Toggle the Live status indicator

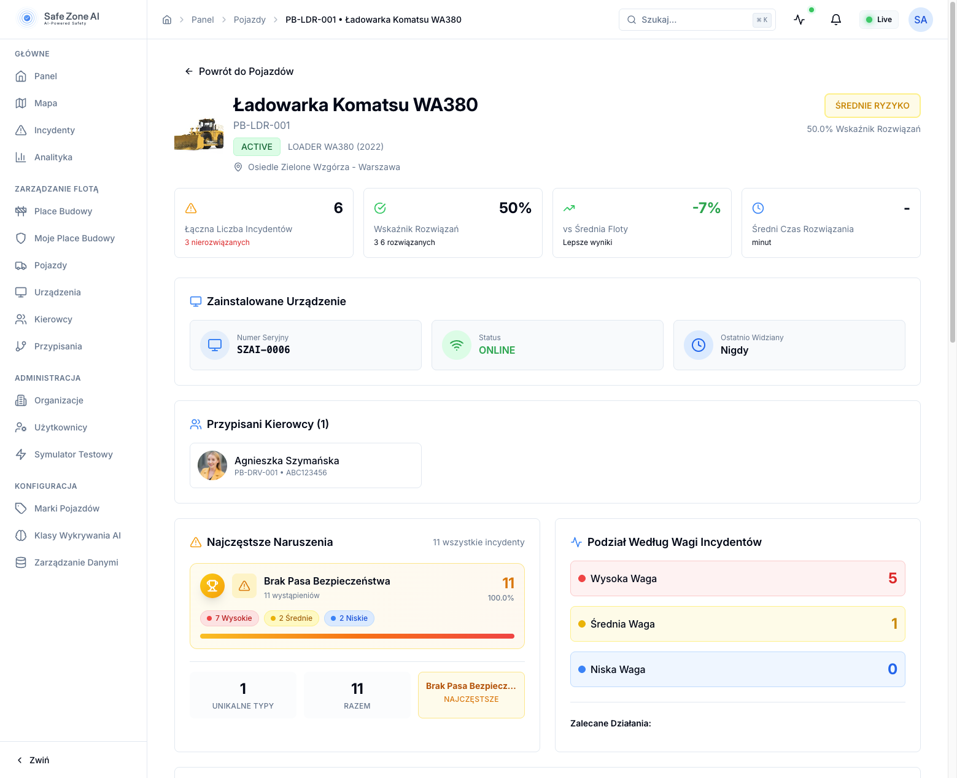point(878,20)
